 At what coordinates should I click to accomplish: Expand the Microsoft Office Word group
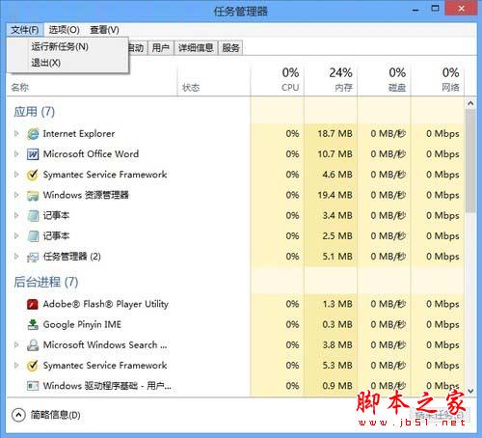tap(16, 154)
